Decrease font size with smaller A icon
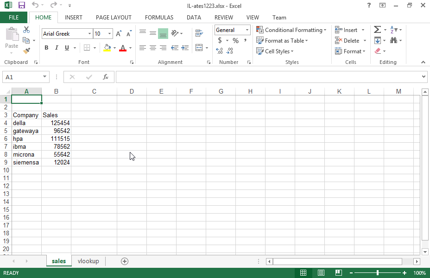The width and height of the screenshot is (430, 278). (129, 33)
